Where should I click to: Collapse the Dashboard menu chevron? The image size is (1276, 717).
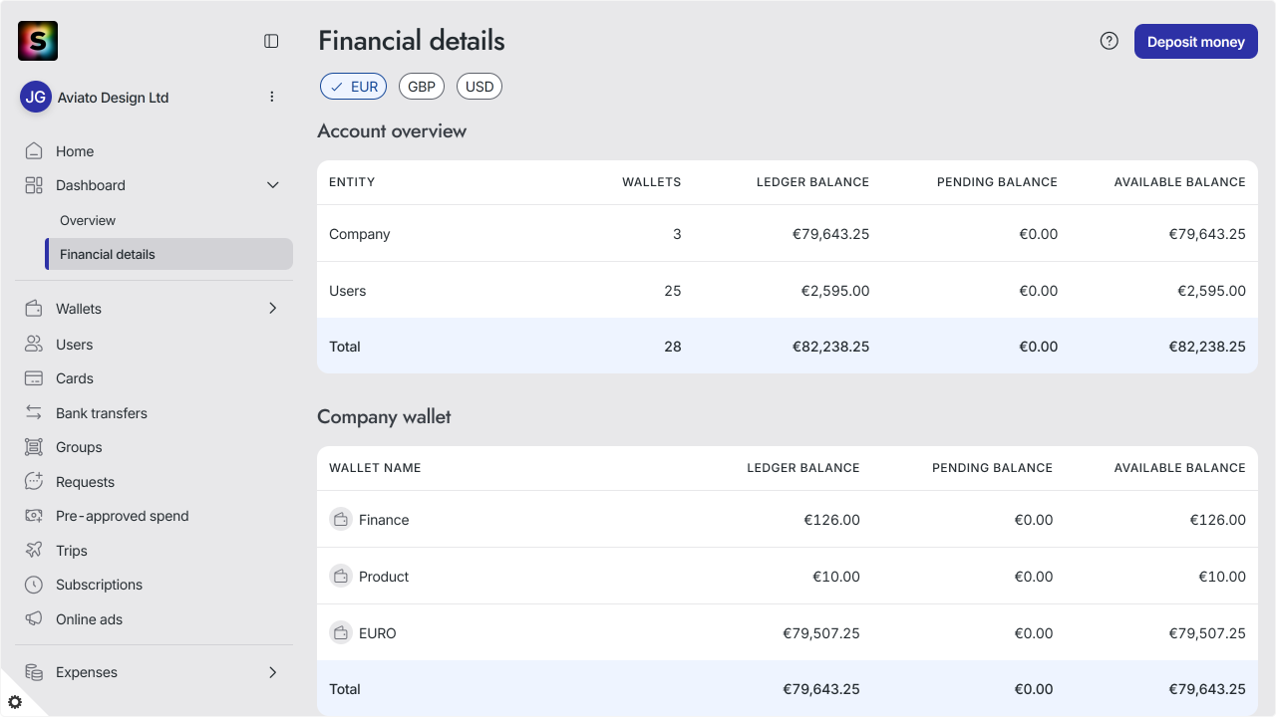[273, 185]
